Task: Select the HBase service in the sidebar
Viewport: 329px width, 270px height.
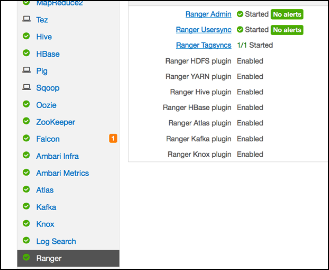Action: [48, 54]
